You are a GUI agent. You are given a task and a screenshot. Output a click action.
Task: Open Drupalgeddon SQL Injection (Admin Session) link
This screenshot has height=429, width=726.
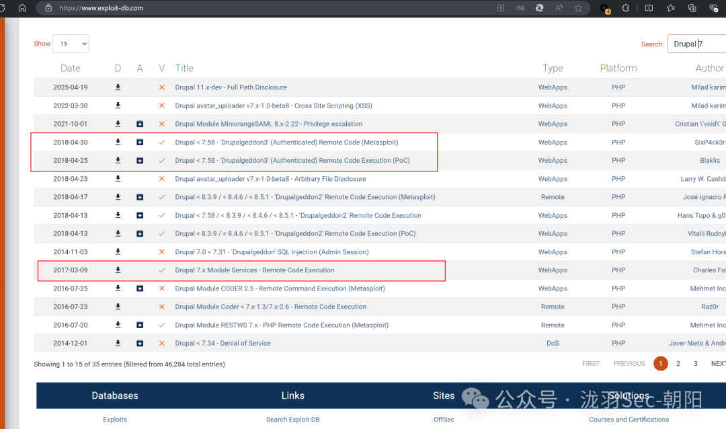[272, 252]
